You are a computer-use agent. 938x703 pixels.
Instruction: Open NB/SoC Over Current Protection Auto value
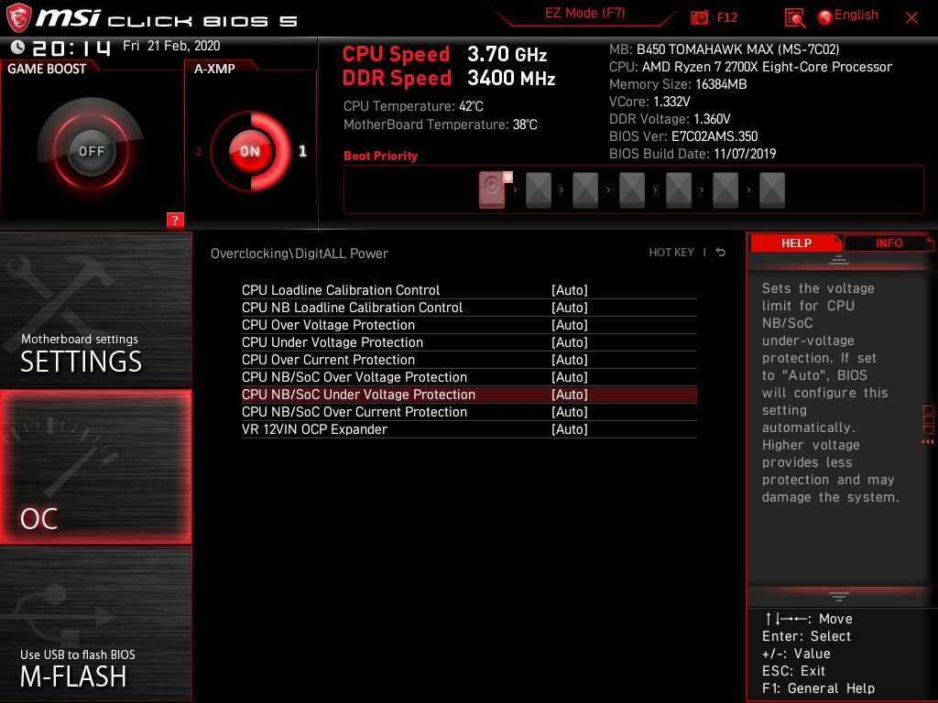click(x=570, y=411)
